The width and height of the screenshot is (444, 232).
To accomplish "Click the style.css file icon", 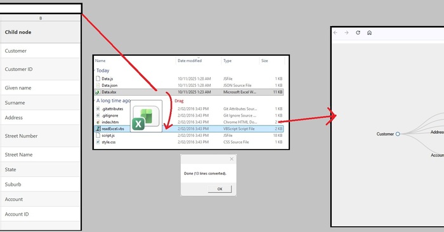I will [x=98, y=142].
